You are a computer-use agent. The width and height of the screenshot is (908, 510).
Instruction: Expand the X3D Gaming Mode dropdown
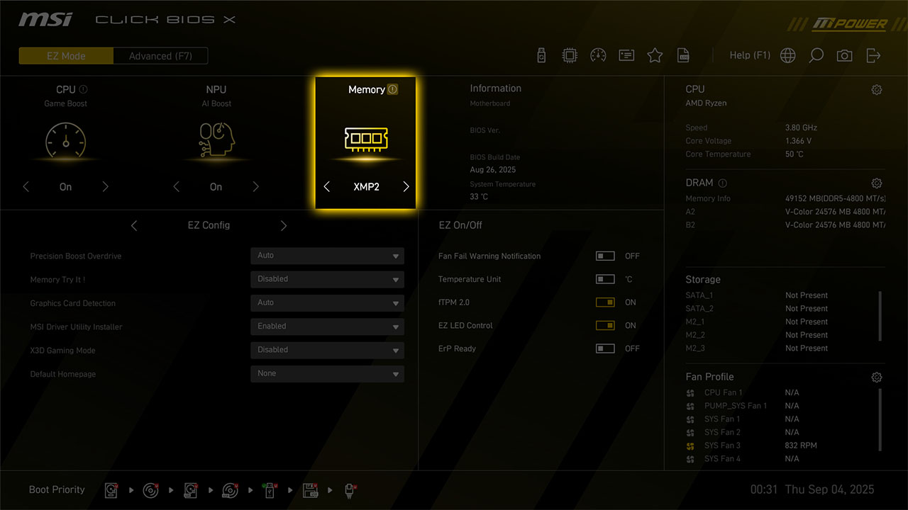[327, 350]
